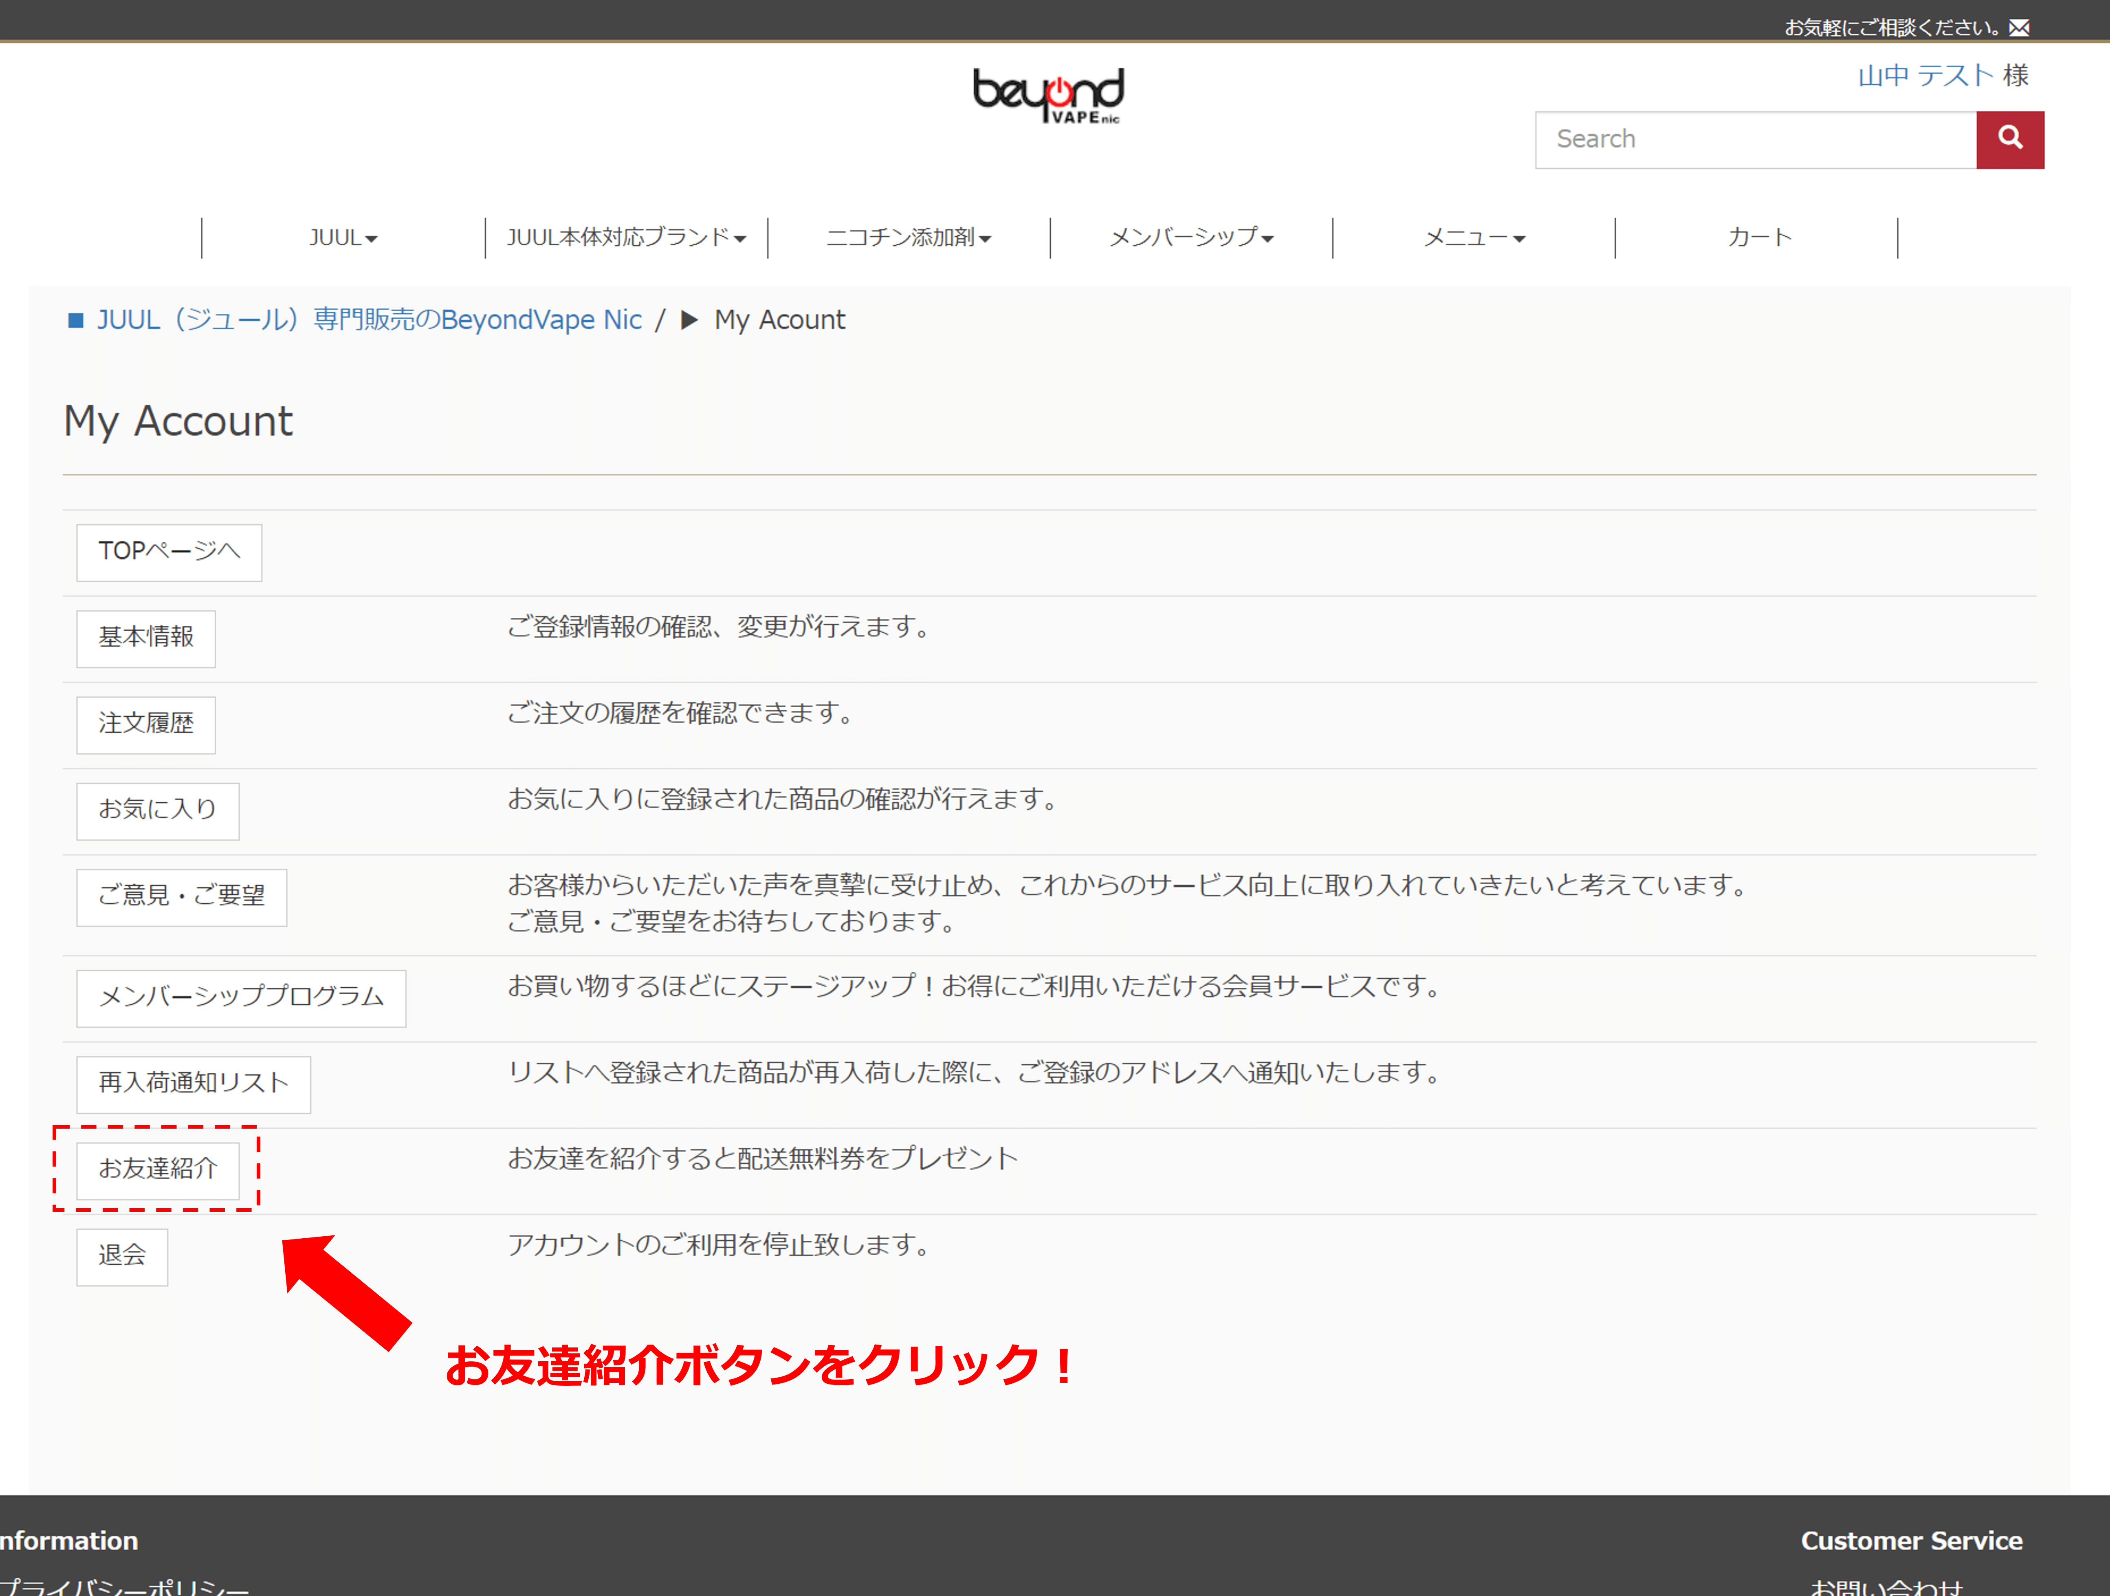Open the ご意見・ご要望 feedback page
Image resolution: width=2110 pixels, height=1596 pixels.
point(181,897)
